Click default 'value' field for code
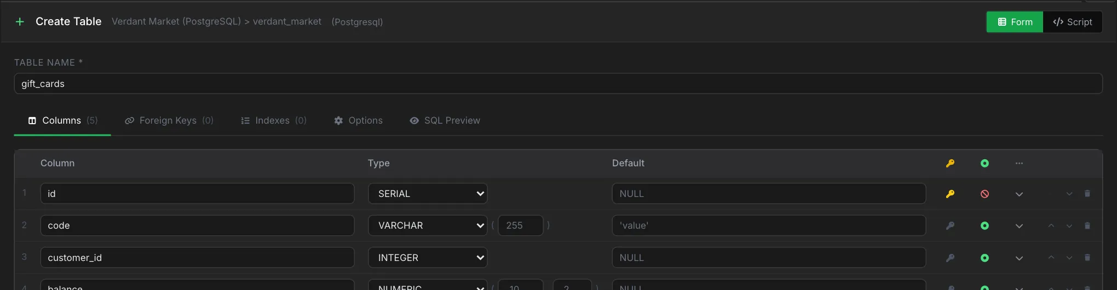The width and height of the screenshot is (1117, 290). tap(769, 225)
